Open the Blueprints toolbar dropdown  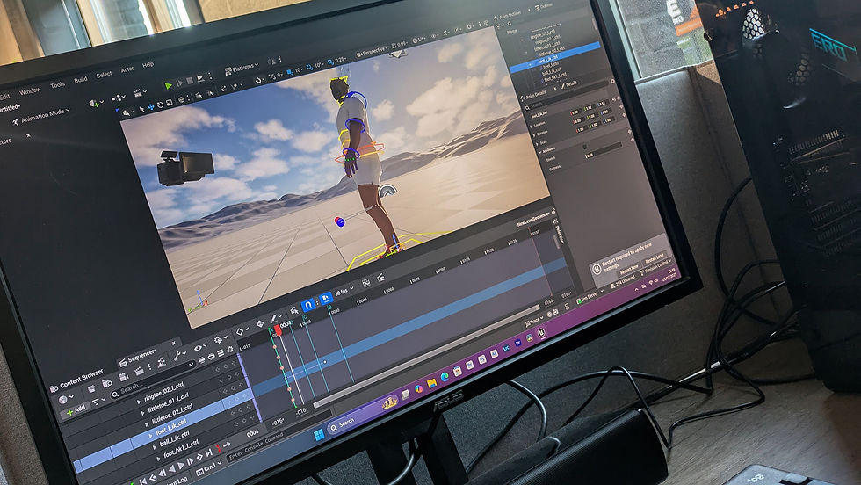[x=119, y=98]
